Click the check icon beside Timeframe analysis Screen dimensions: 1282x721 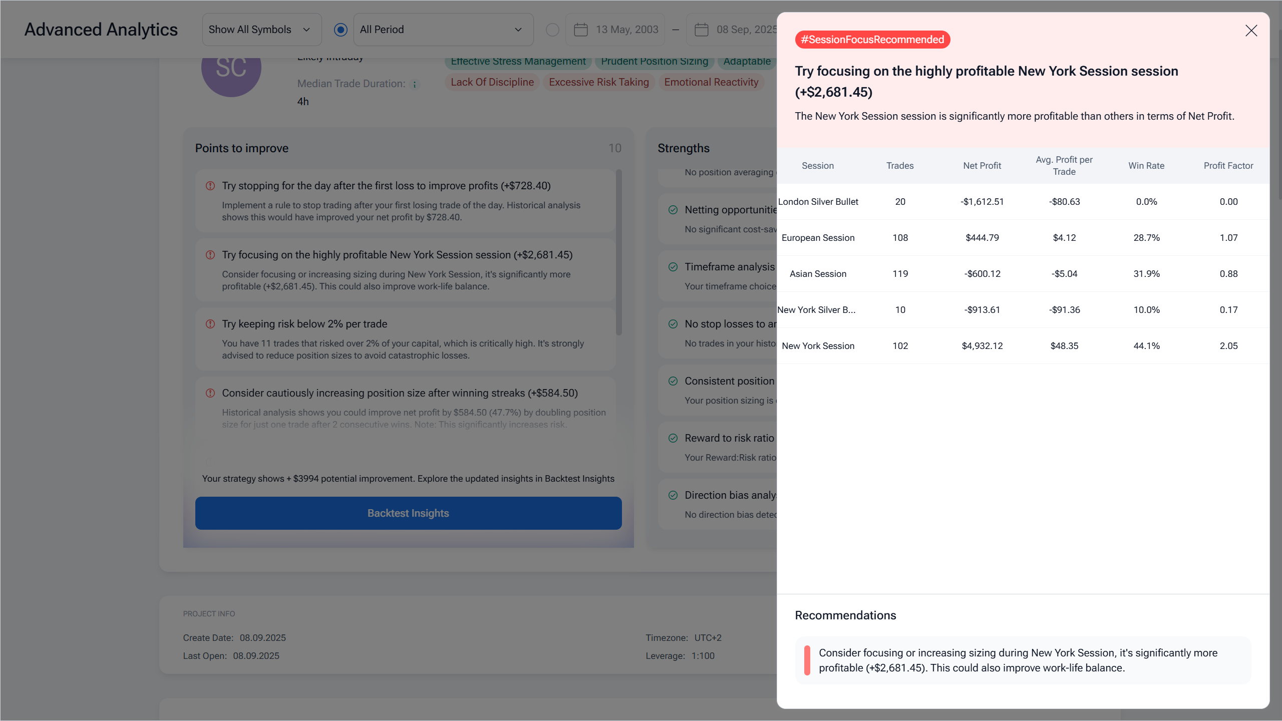673,267
